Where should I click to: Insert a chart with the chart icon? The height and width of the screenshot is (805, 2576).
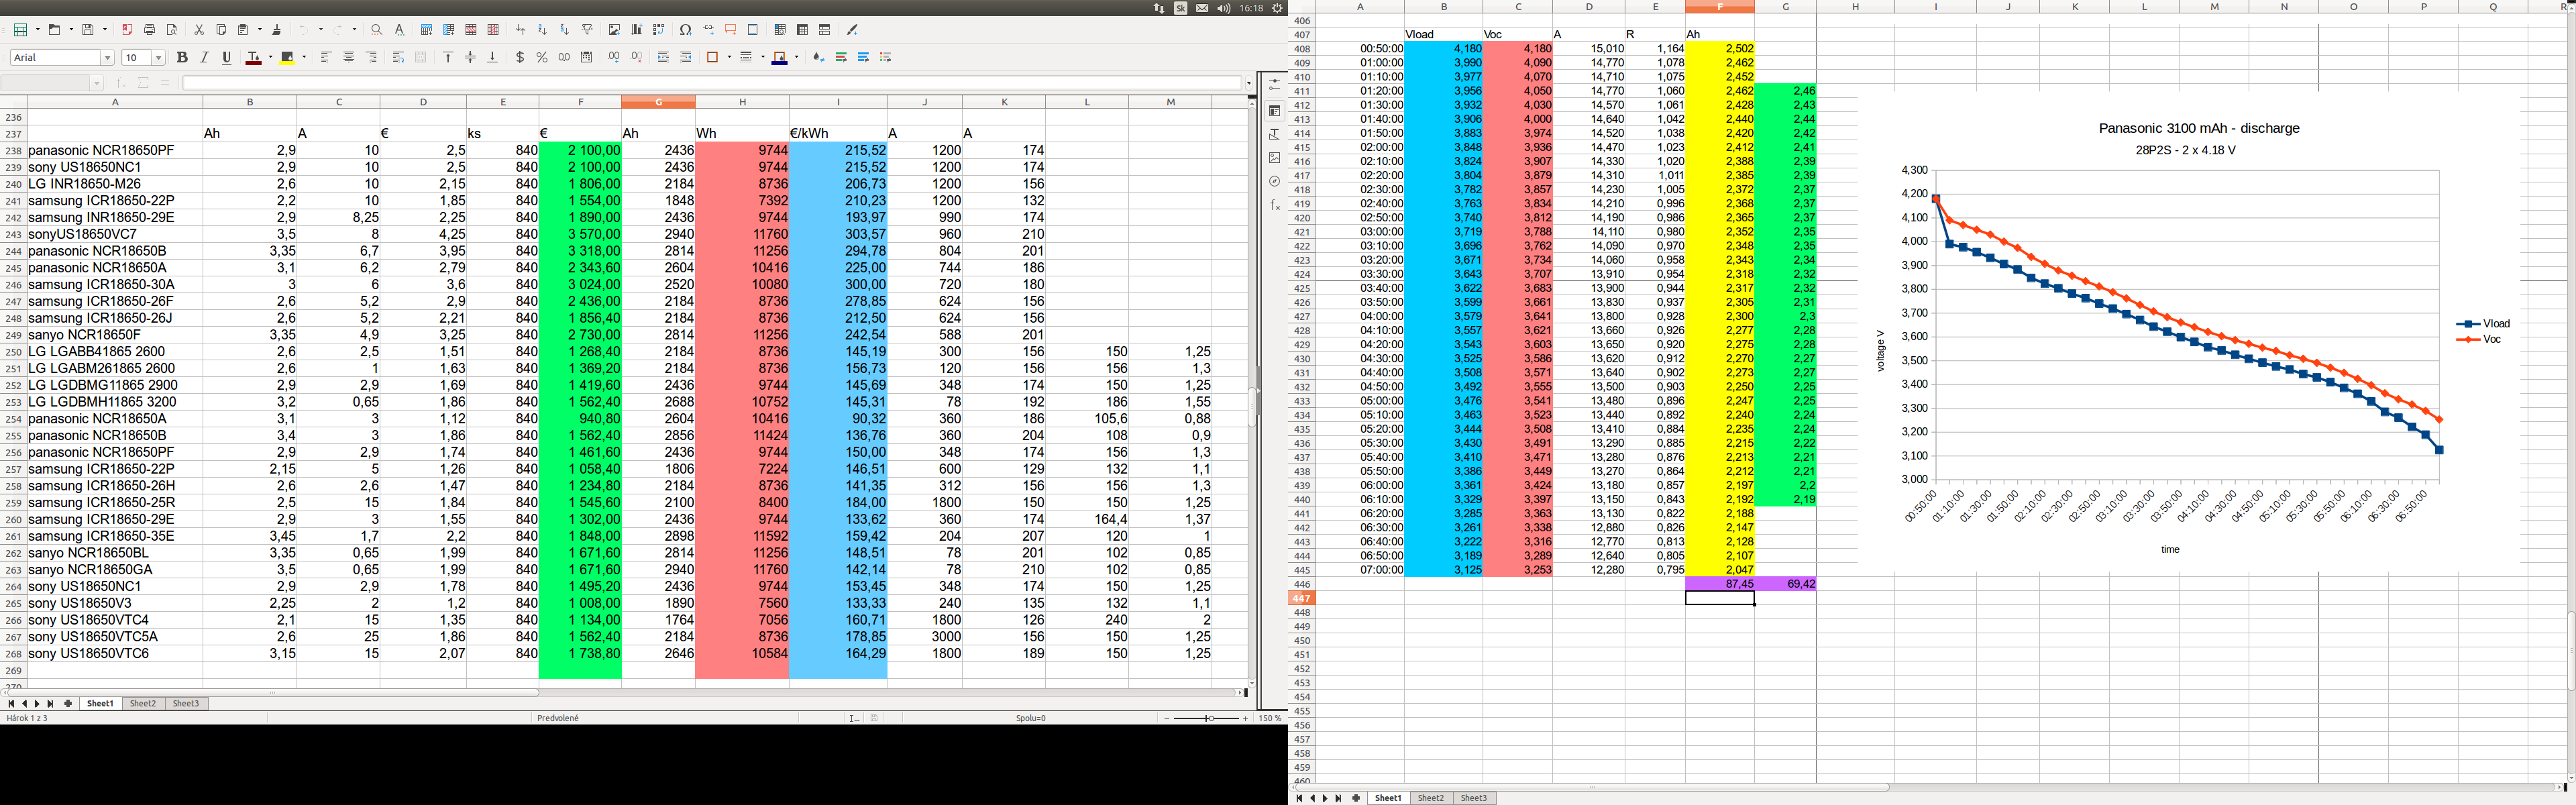click(636, 30)
